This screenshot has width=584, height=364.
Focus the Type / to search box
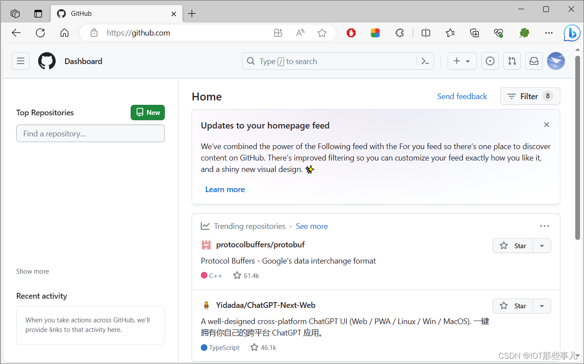[329, 61]
